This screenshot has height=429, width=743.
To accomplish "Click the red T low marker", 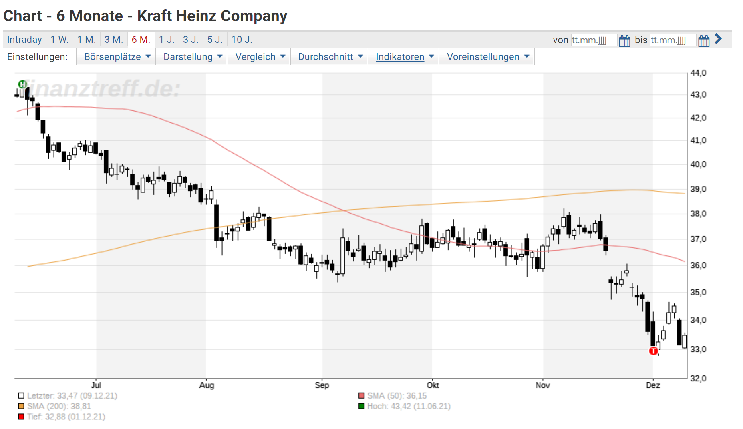I will pyautogui.click(x=653, y=351).
